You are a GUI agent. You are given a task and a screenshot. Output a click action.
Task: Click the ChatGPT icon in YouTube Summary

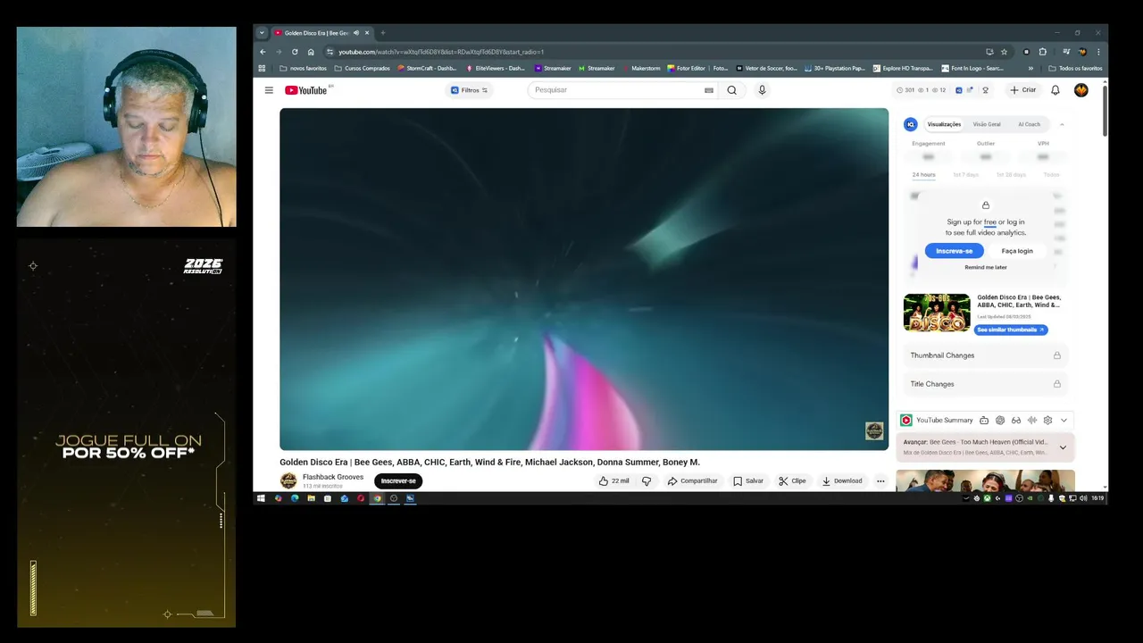1000,420
